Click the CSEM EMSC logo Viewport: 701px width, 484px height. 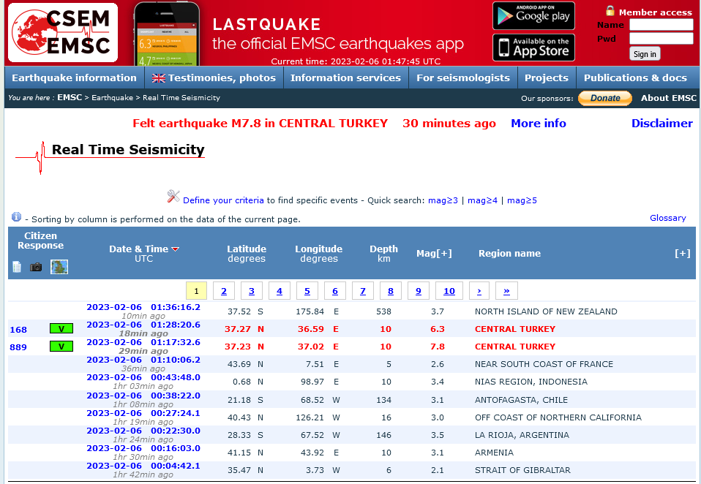[63, 33]
